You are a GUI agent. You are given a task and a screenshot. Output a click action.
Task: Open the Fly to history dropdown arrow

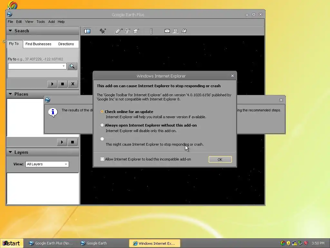63,66
